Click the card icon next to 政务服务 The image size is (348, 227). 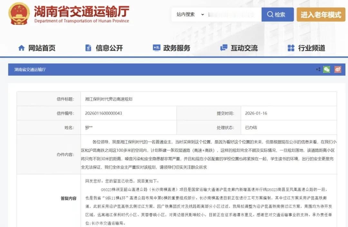tap(157, 48)
